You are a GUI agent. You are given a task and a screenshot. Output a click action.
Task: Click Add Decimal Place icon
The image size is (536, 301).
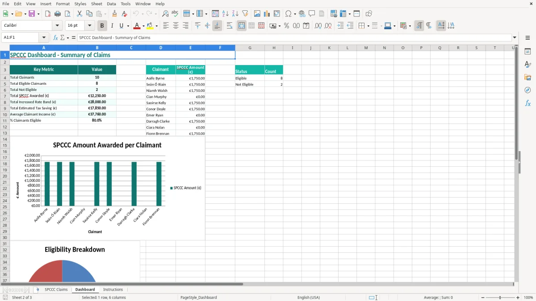(x=318, y=26)
